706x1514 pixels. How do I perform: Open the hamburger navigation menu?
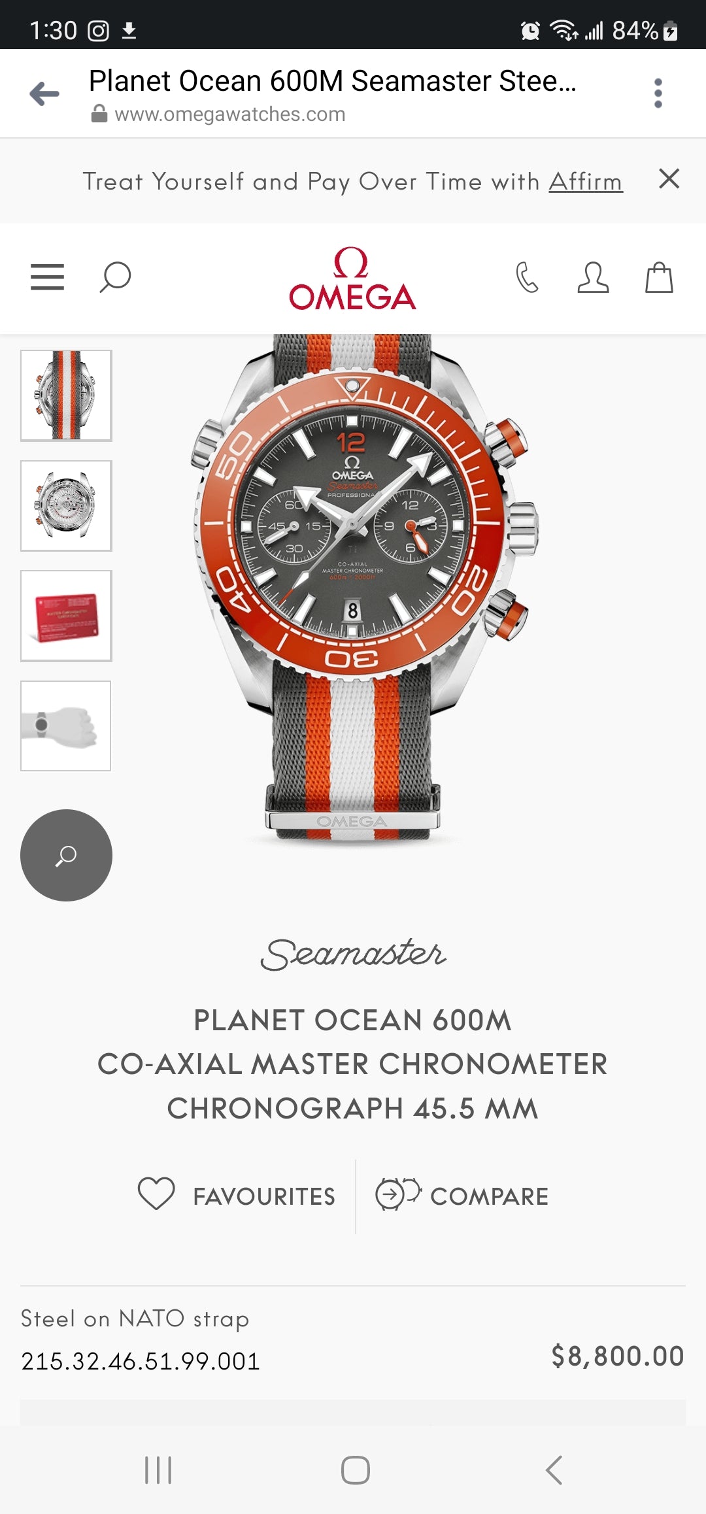tap(47, 277)
